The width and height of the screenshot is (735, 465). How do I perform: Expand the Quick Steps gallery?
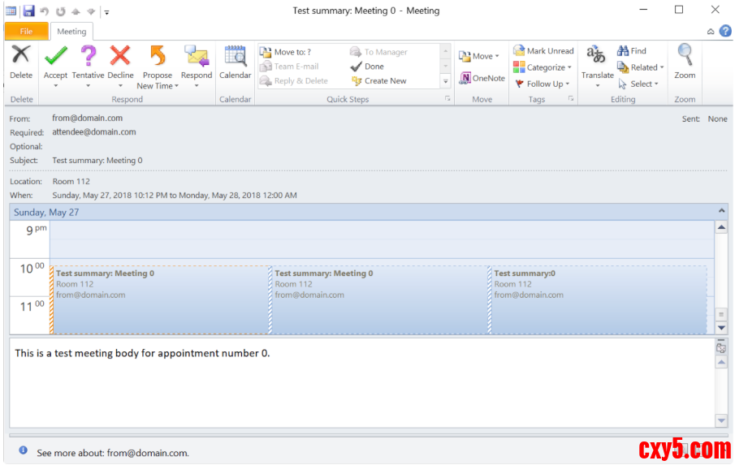point(445,81)
